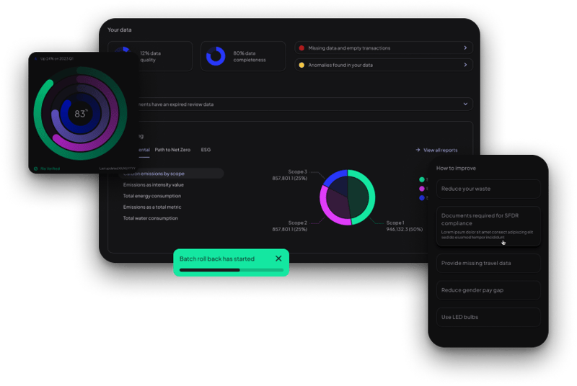Open Missing data and empty transactions chevron
577x386 pixels.
[465, 48]
